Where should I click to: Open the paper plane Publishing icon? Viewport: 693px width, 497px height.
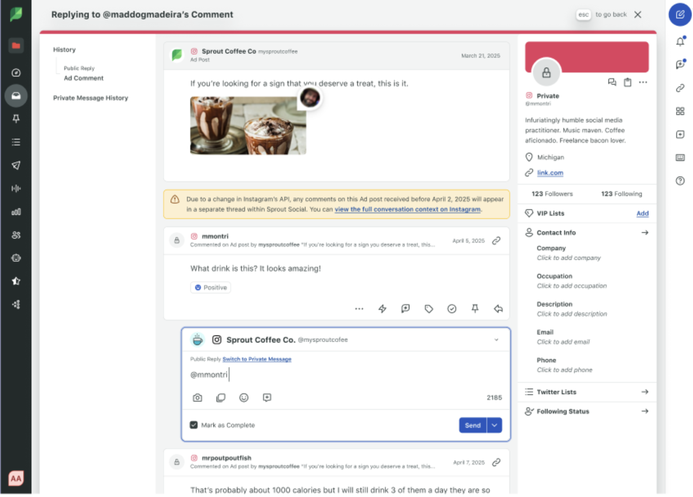tap(16, 165)
